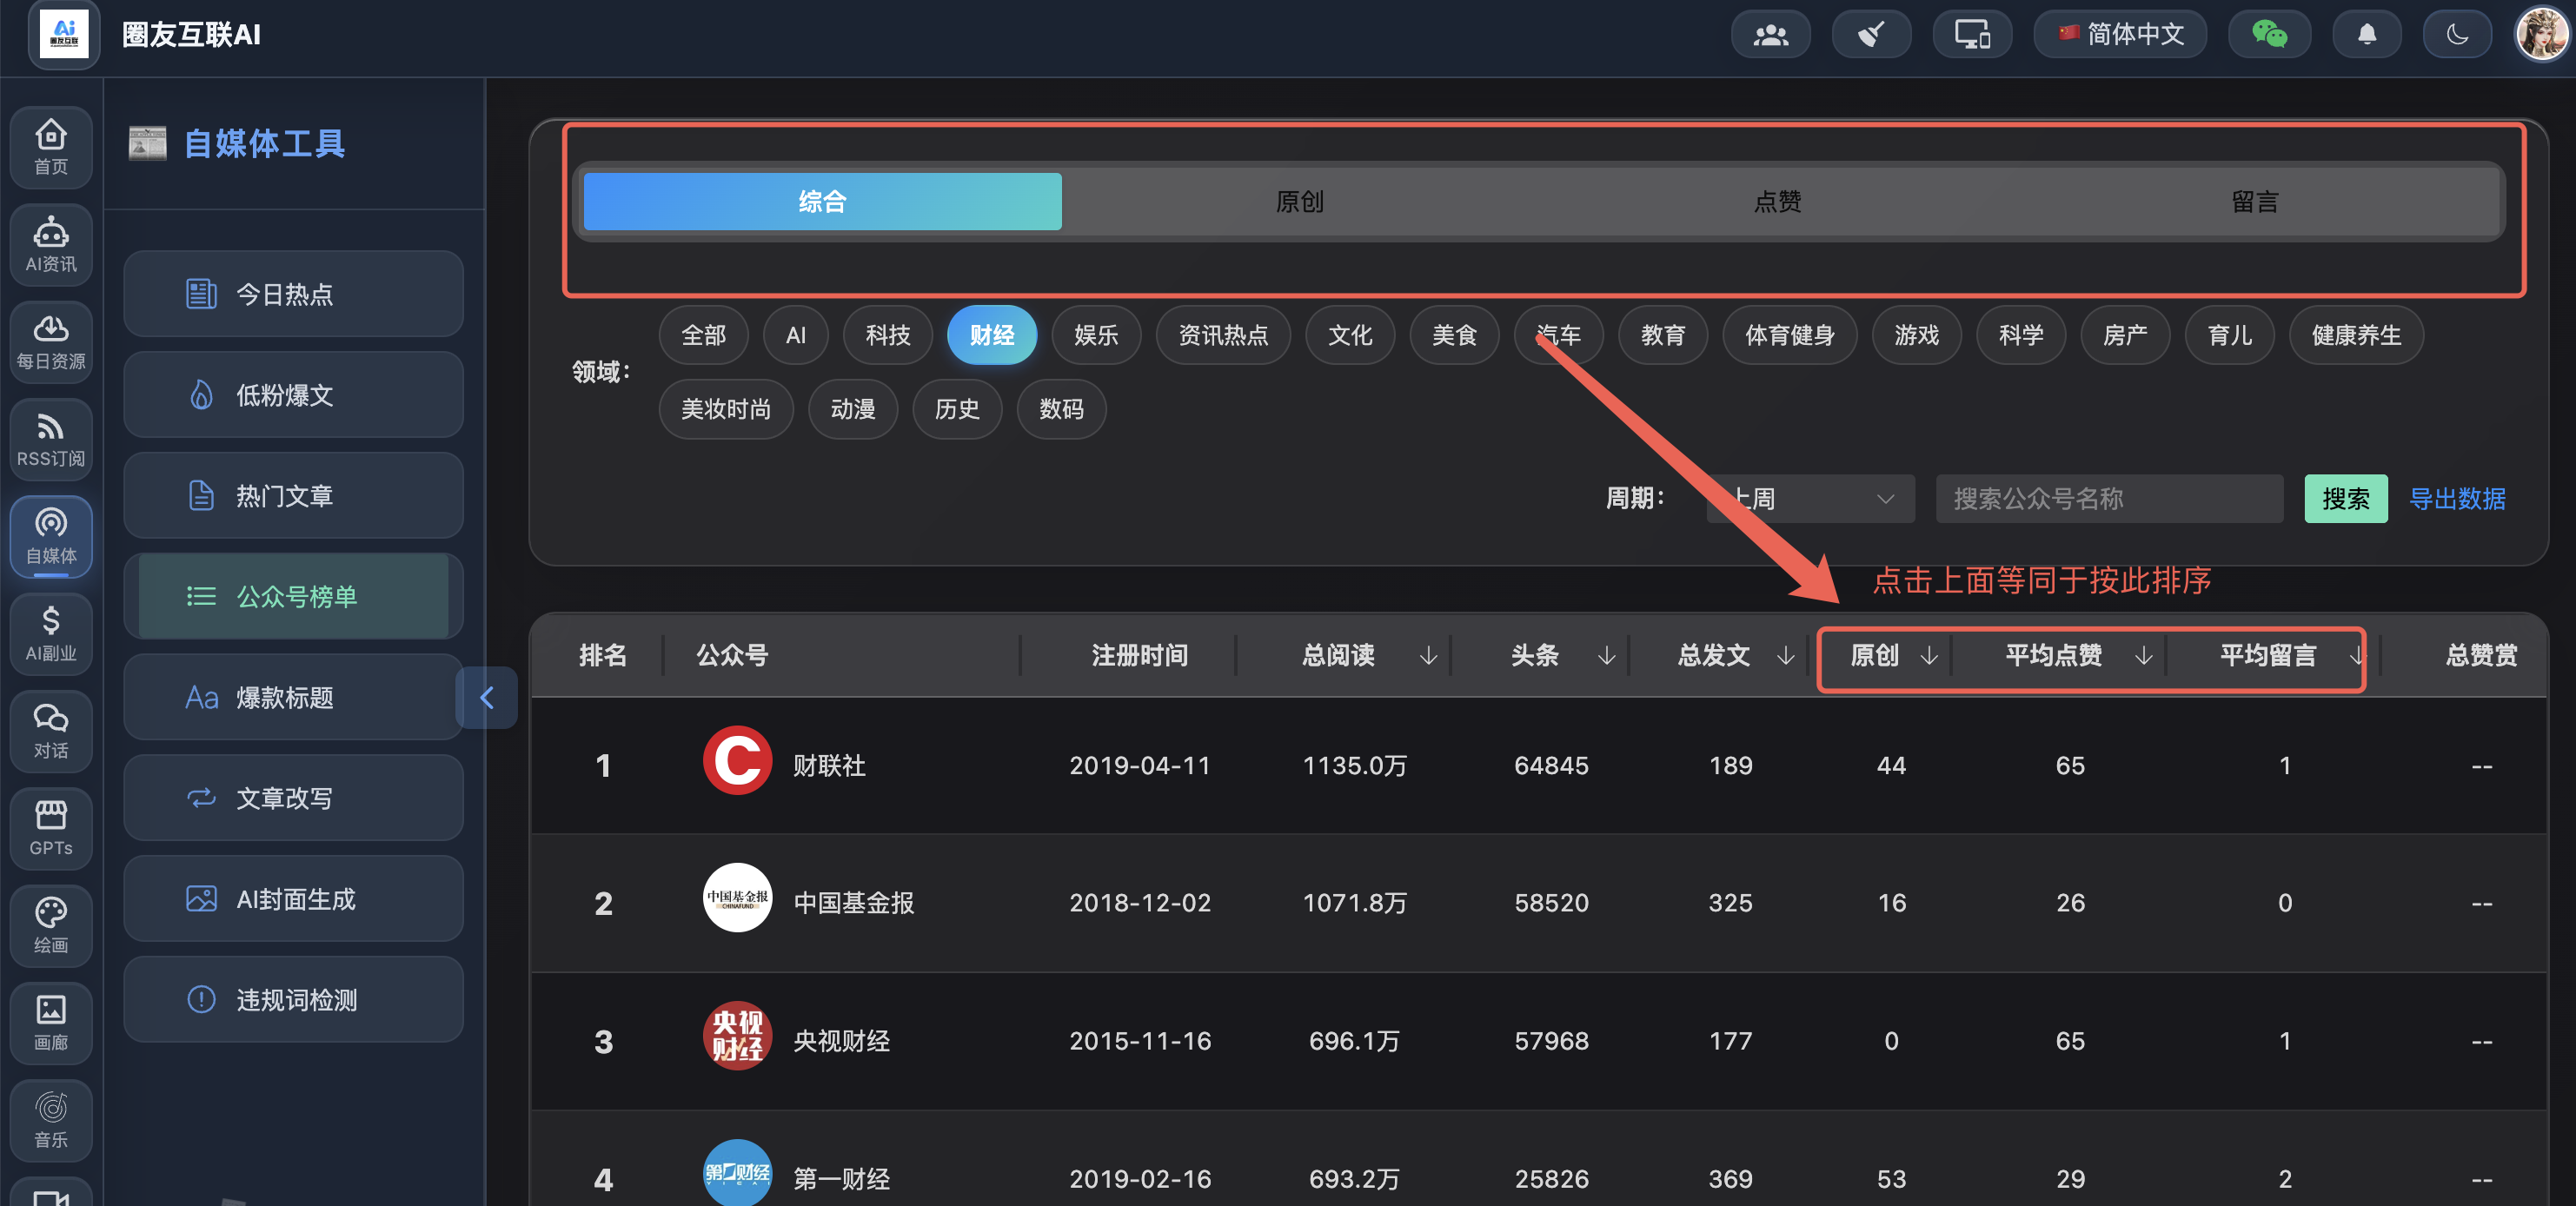Open the user avatar profile
The width and height of the screenshot is (2576, 1206).
click(2541, 35)
